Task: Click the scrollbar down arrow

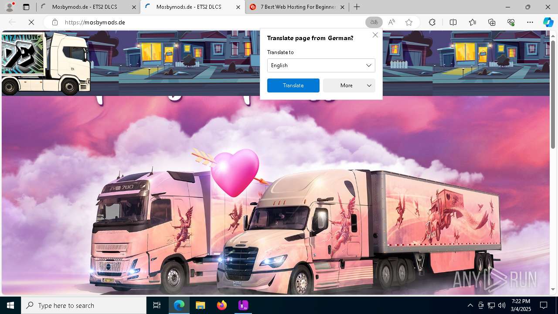Action: click(553, 289)
